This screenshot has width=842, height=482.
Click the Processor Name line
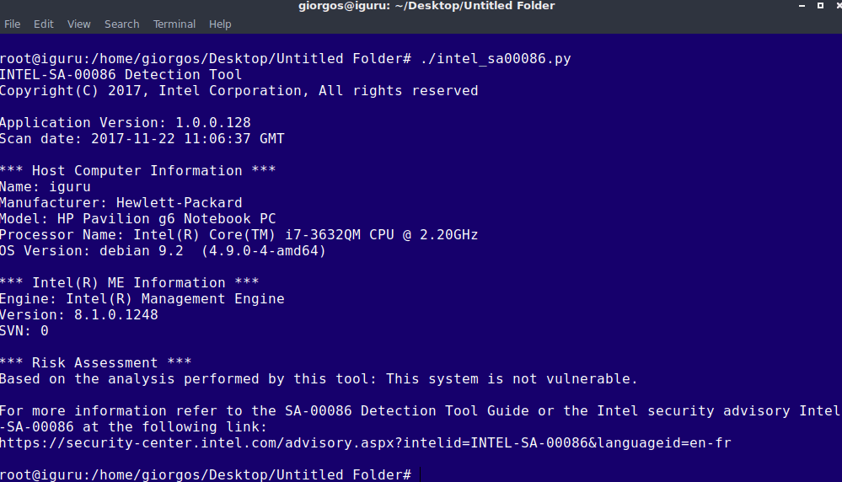239,235
